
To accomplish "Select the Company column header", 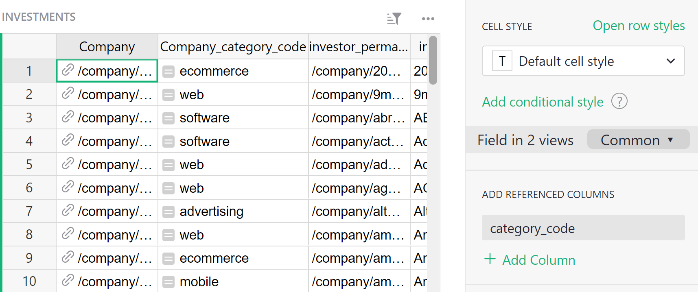I will pyautogui.click(x=107, y=47).
